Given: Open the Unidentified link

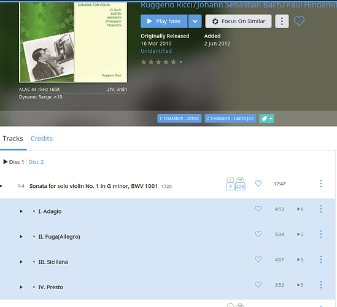Looking at the screenshot, I should pos(156,51).
